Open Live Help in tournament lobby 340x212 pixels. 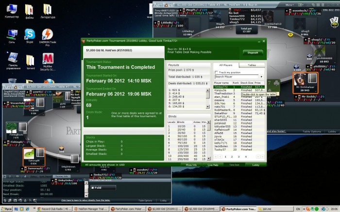(213, 165)
